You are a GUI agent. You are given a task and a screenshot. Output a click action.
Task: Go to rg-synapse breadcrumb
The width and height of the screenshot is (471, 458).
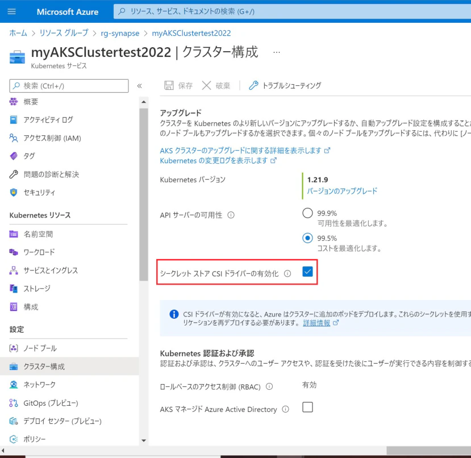click(120, 33)
